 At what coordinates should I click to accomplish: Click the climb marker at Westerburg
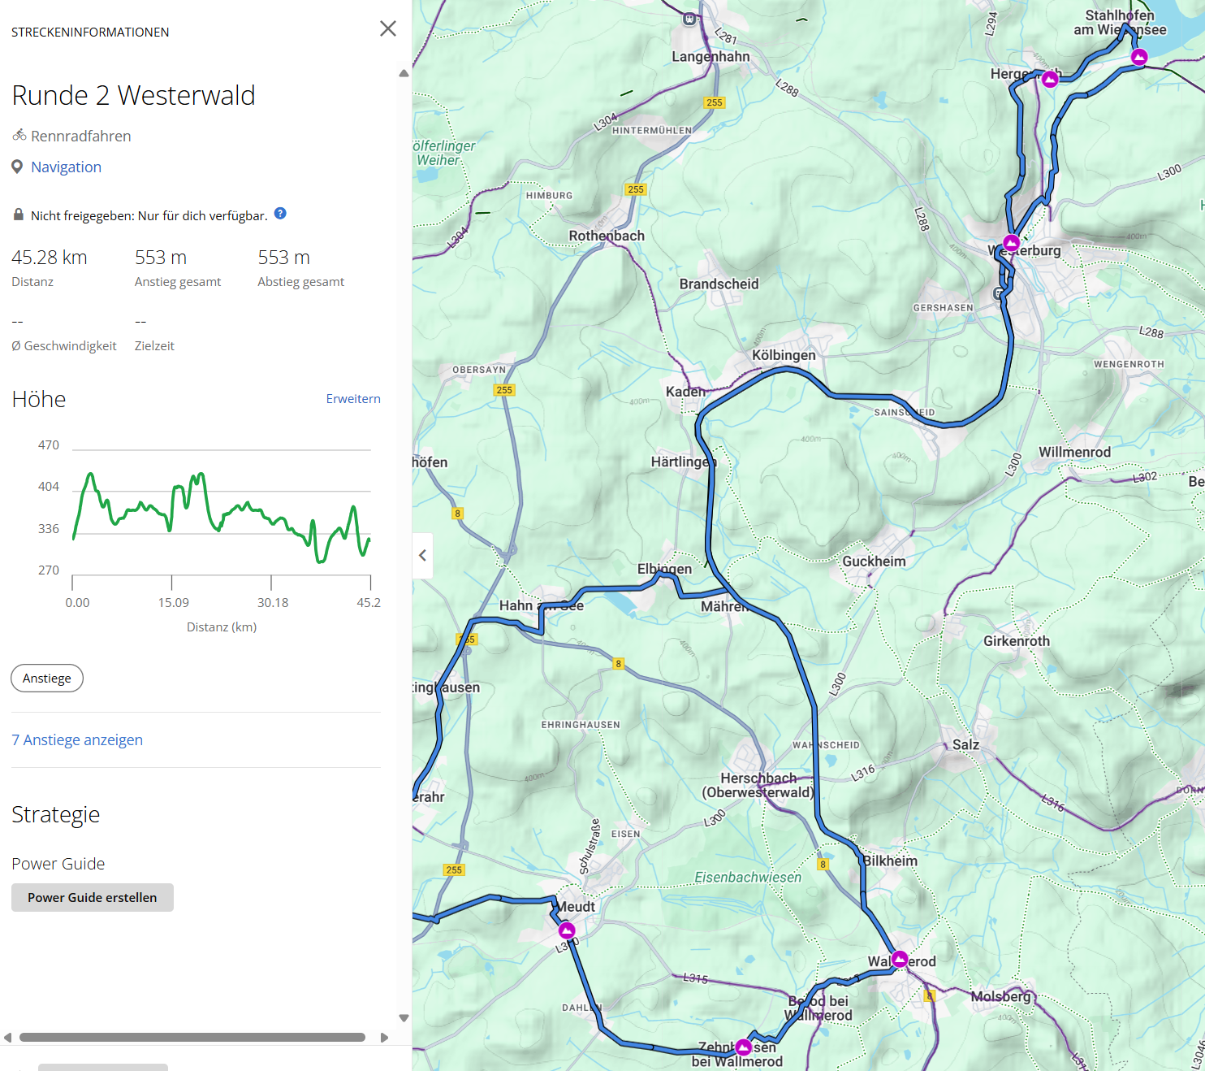(x=1011, y=242)
